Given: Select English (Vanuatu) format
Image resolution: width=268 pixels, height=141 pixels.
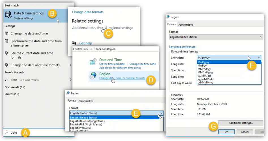Looking at the screenshot, I should [115, 128].
